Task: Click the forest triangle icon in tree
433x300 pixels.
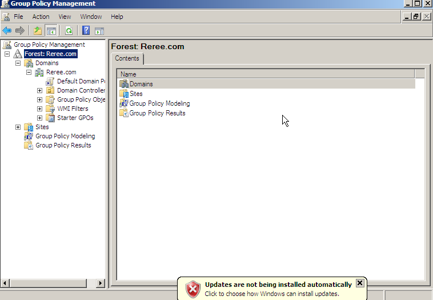Action: point(18,54)
